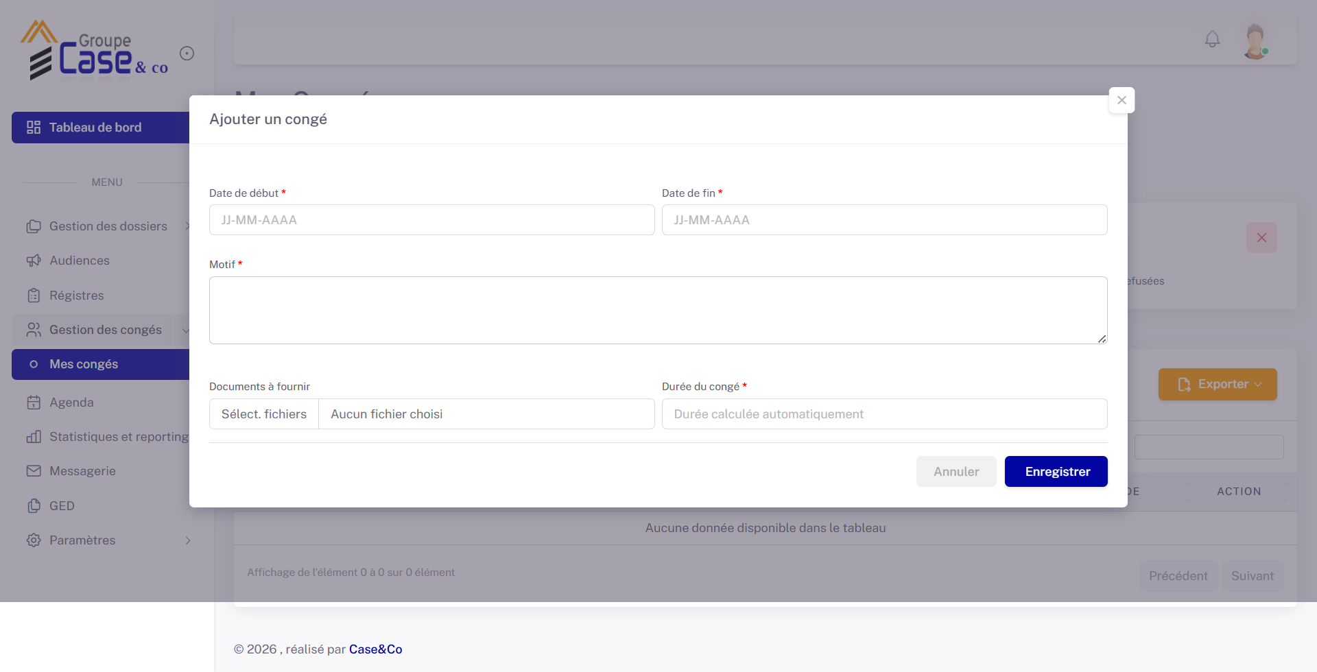Click Sélect. fichiers button
The image size is (1317, 672).
tap(264, 414)
